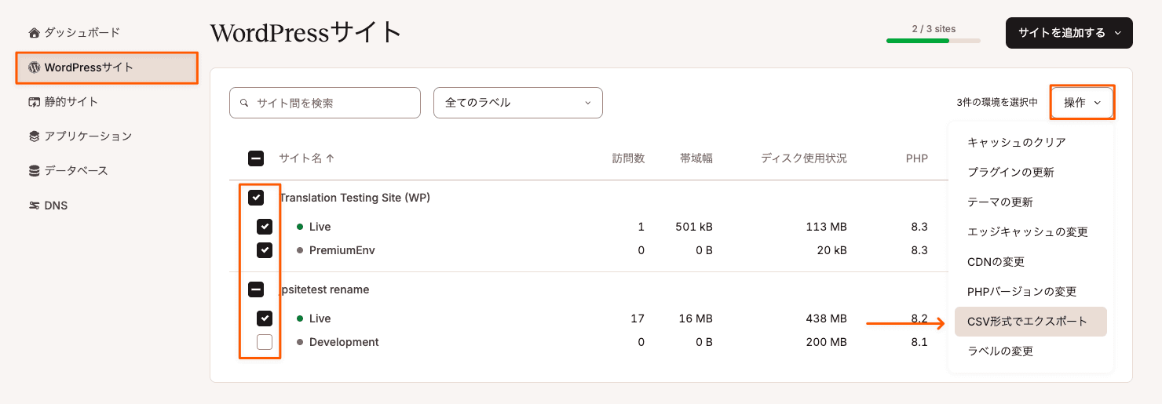The width and height of the screenshot is (1162, 404).
Task: Open WordPressサイト sidebar section
Action: tap(107, 67)
